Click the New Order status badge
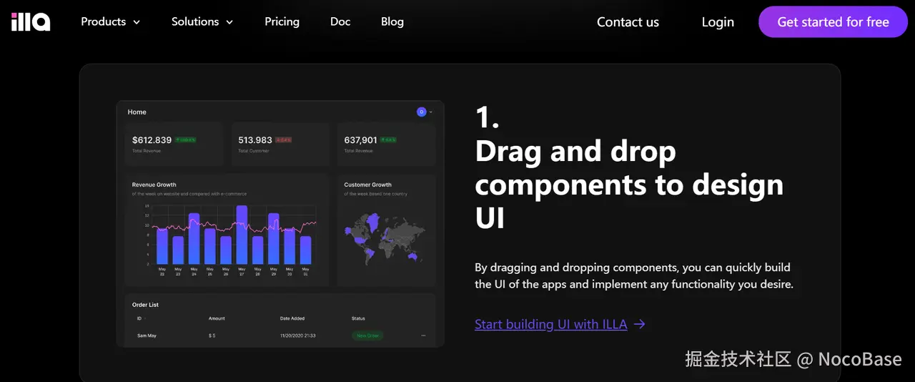This screenshot has width=915, height=382. 367,336
